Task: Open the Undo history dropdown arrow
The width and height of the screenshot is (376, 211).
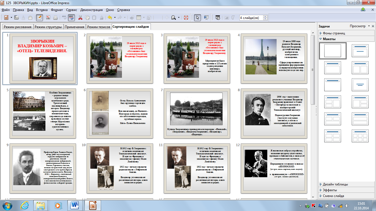Action: pos(115,17)
